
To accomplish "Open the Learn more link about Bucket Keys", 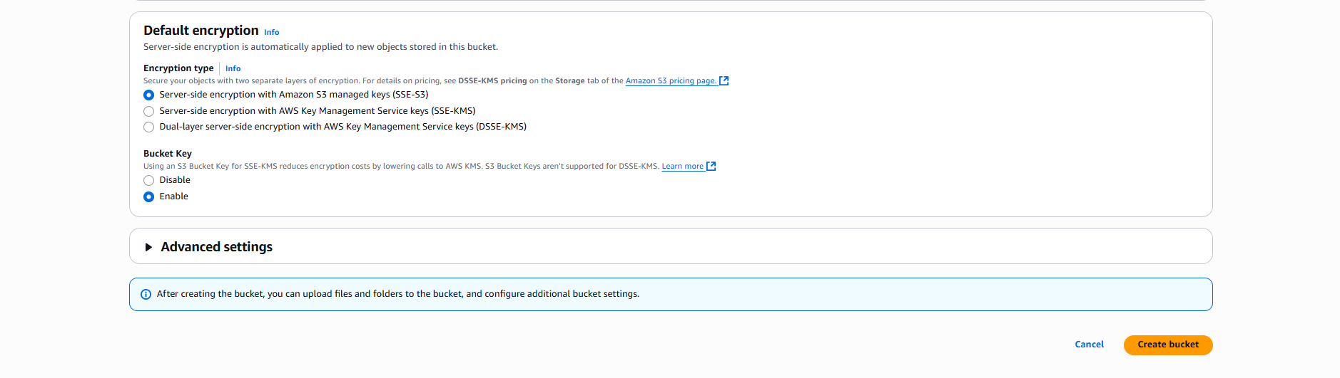I will click(682, 167).
